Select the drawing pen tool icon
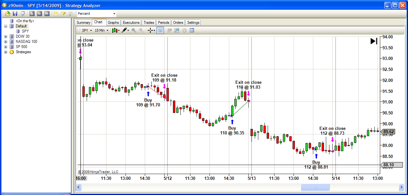This screenshot has width=408, height=195. 124,30
